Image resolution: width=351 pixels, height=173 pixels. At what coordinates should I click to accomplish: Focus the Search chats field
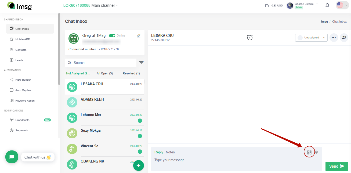pos(101,63)
